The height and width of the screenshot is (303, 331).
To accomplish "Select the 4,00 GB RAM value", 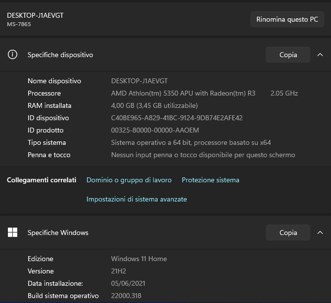I will 154,105.
